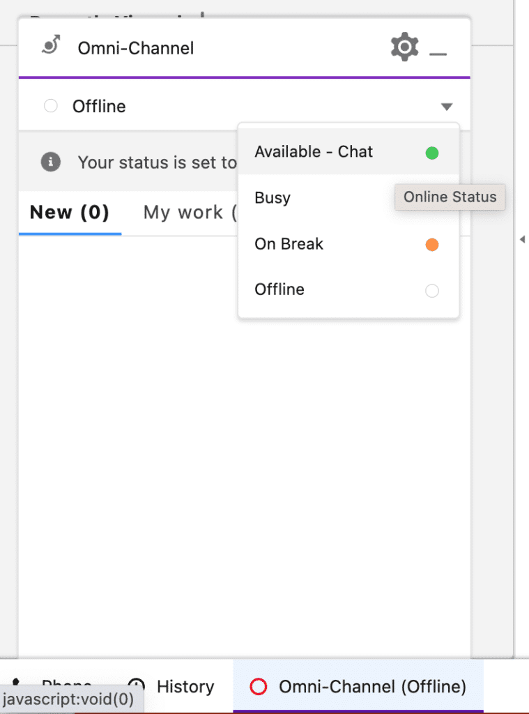Click the clock icon next to History
529x714 pixels.
click(x=137, y=686)
